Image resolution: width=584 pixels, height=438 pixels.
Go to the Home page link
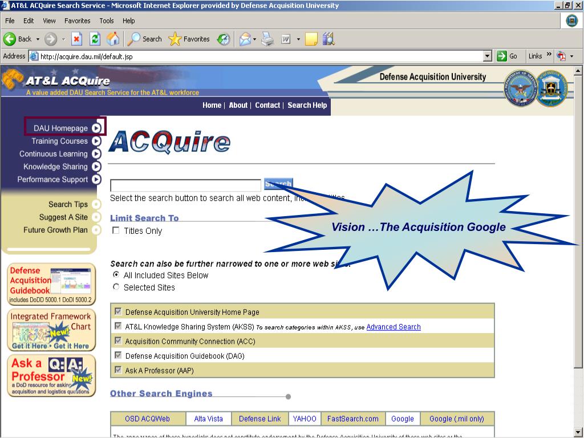click(x=212, y=106)
